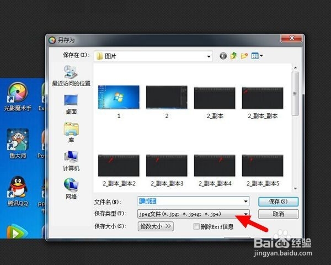Select thumbnail named 2
Viewport: 331px width, 265px height.
click(167, 102)
